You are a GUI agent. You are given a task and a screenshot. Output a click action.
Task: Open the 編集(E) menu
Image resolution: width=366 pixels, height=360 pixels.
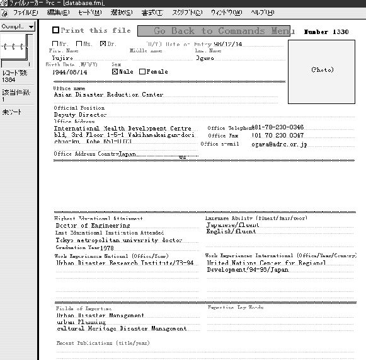58,13
